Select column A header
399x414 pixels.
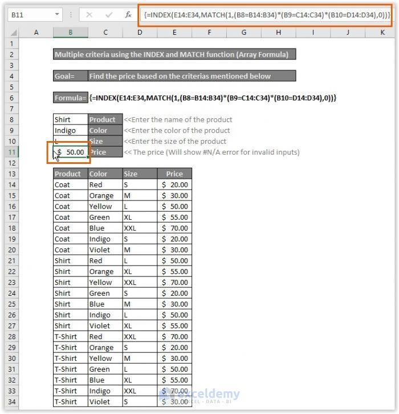coord(36,33)
